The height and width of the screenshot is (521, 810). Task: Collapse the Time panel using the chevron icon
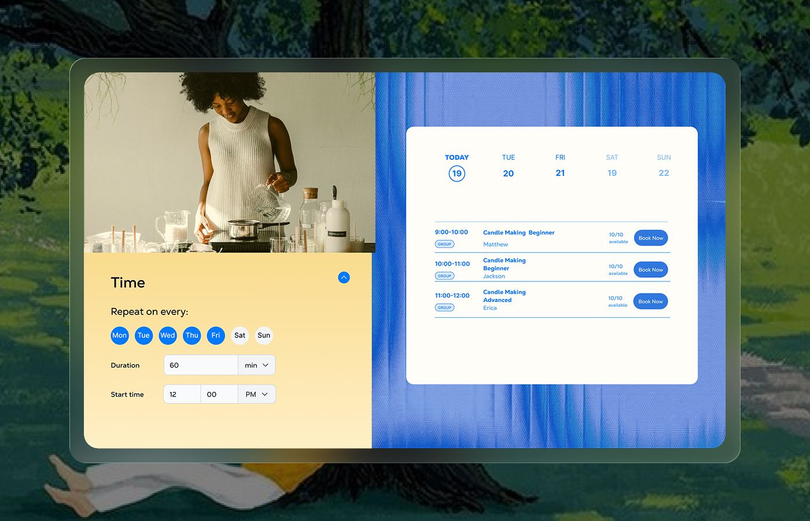344,277
